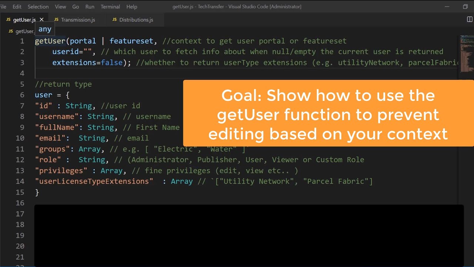
Task: Open the Edit menu
Action: [17, 7]
